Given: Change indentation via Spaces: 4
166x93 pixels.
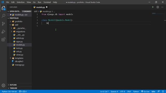Looking at the screenshot, I should [x=114, y=91].
